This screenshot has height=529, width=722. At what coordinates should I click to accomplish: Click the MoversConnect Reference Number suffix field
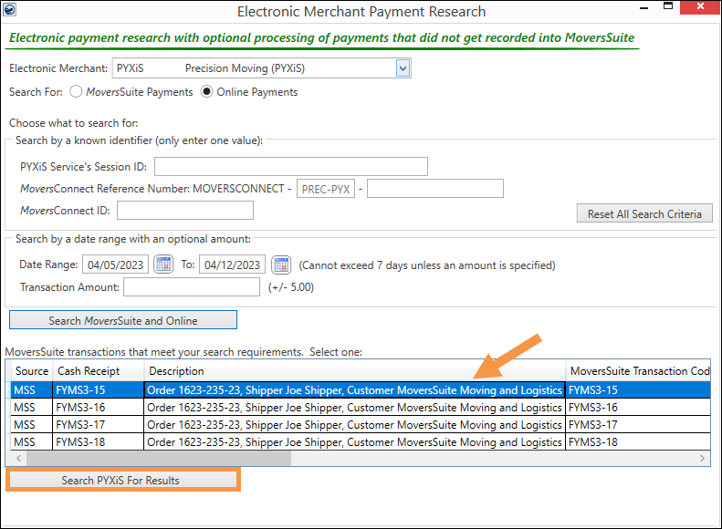[434, 189]
